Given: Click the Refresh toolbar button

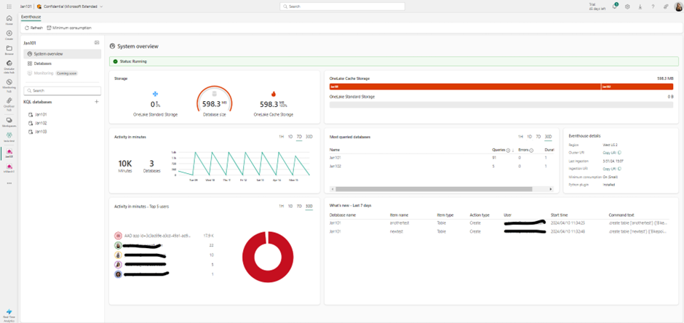Looking at the screenshot, I should 34,28.
